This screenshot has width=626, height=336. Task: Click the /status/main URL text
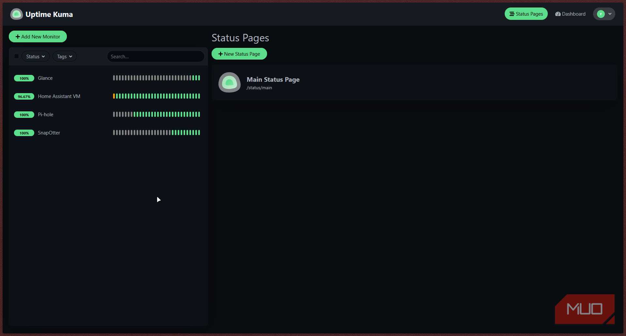[x=259, y=88]
